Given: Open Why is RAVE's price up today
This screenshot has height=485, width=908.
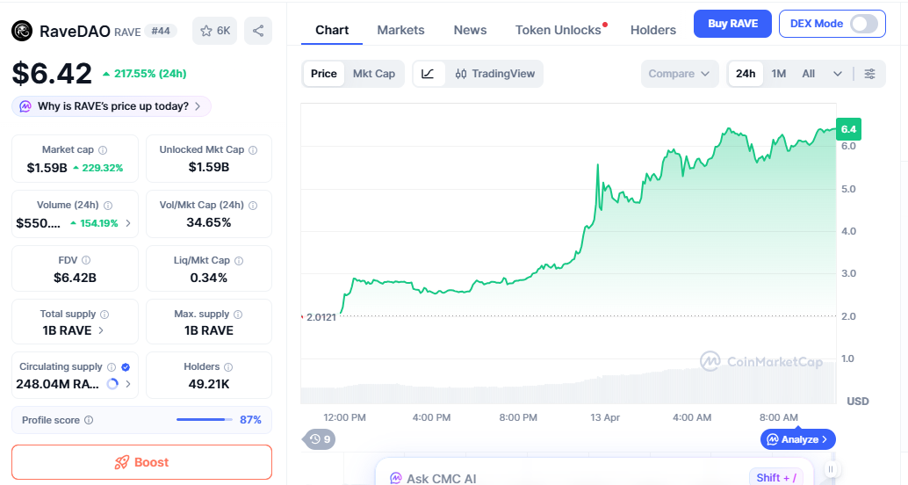Looking at the screenshot, I should (112, 106).
